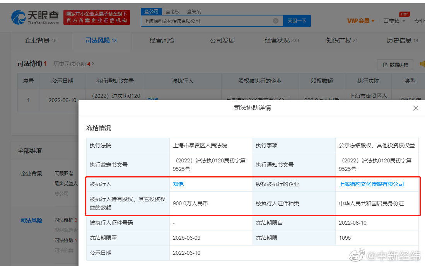The image size is (425, 266).
Task: Click the 1095 freeze period value
Action: coord(345,238)
